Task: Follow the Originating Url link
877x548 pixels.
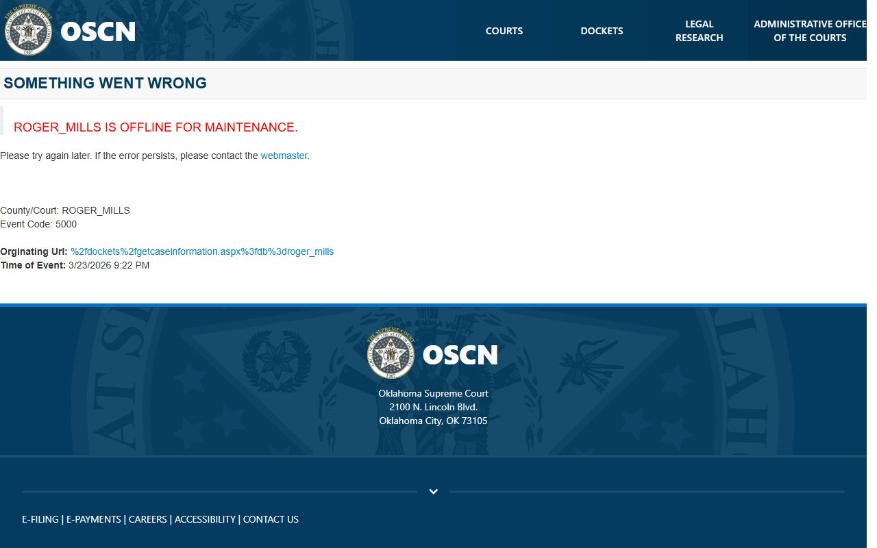Action: click(x=202, y=251)
